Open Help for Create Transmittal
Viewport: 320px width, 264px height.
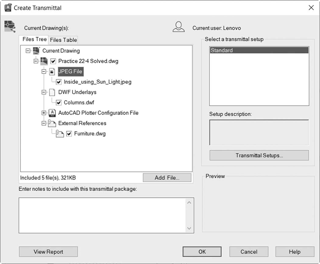(x=295, y=251)
